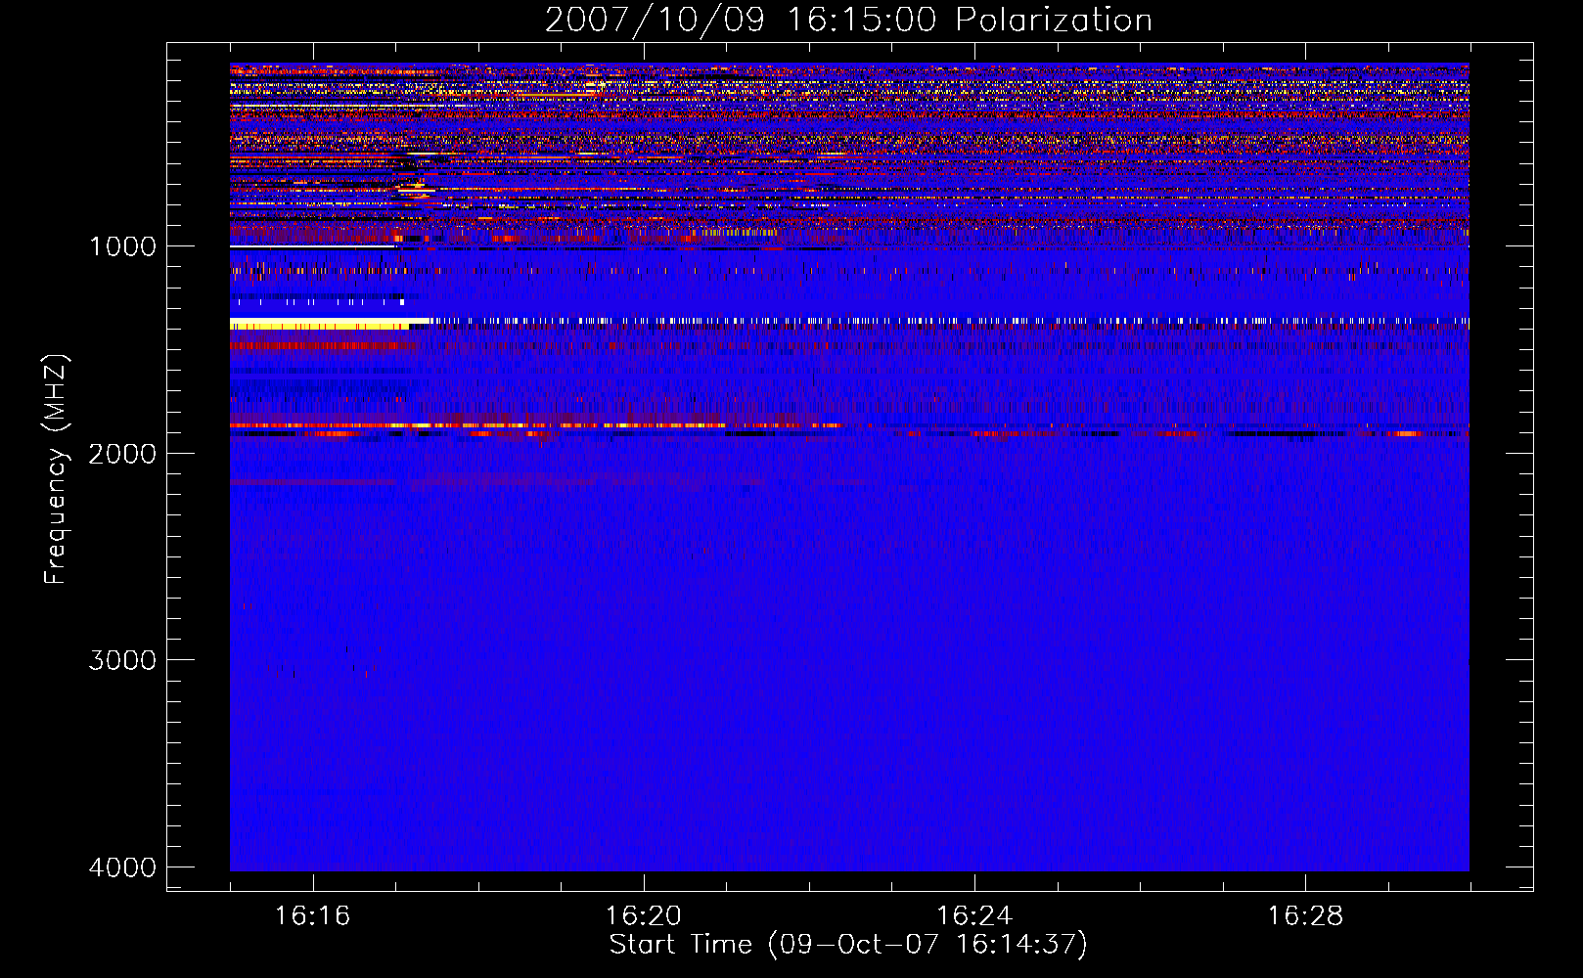The height and width of the screenshot is (978, 1583).
Task: Click the 16:28 time tick label
Action: point(1305,916)
